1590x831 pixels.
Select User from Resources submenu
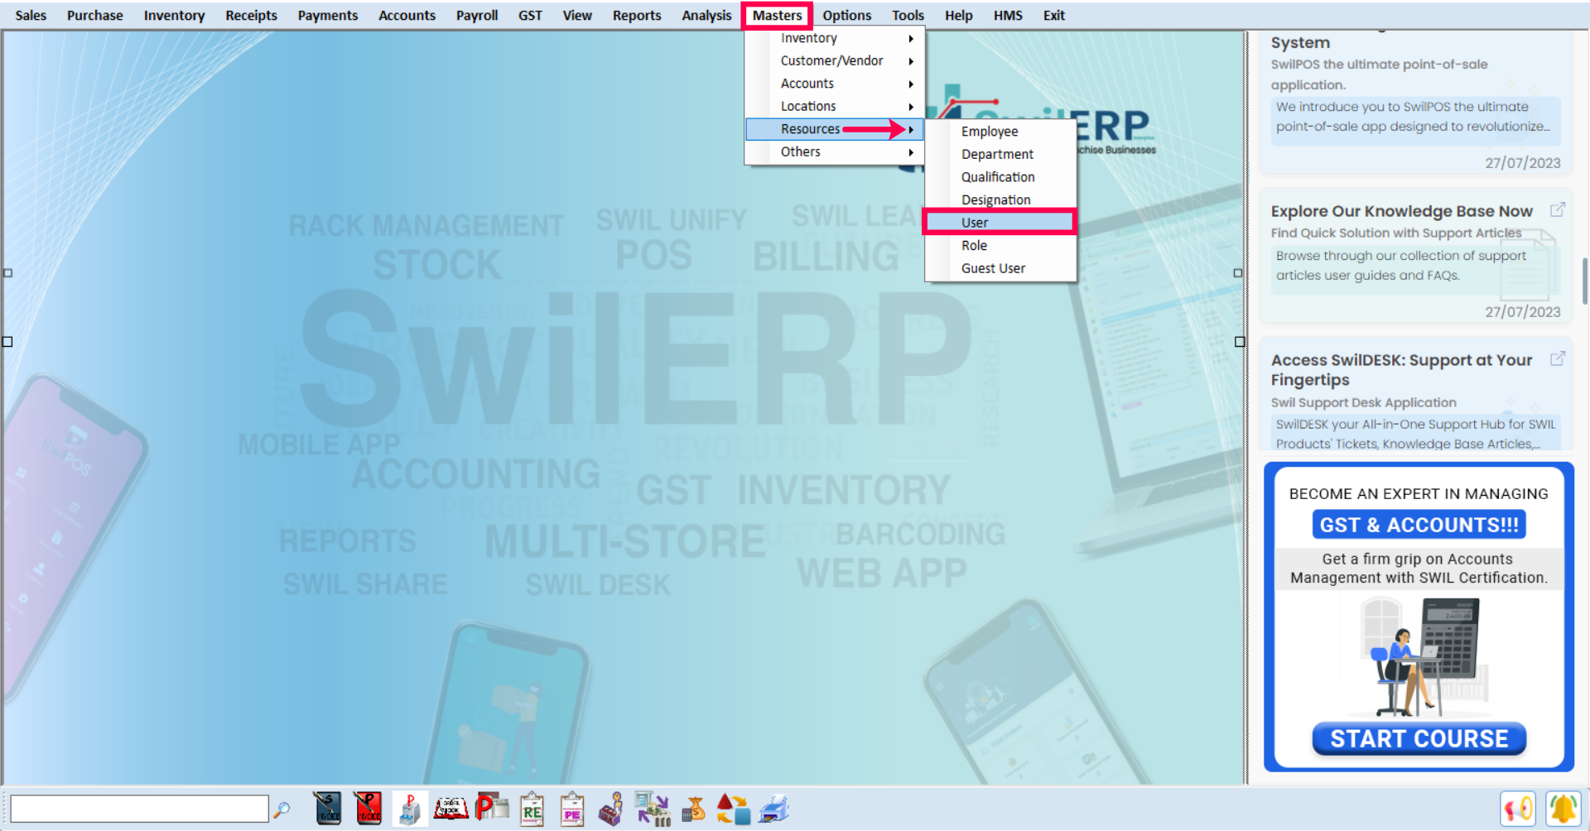click(x=1000, y=223)
